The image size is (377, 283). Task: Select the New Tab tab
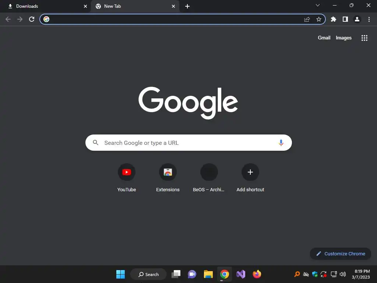point(135,6)
